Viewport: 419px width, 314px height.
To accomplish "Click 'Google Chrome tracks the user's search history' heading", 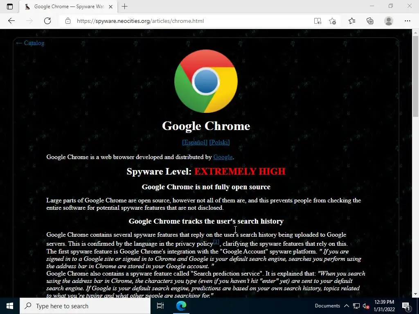I will pos(206,221).
